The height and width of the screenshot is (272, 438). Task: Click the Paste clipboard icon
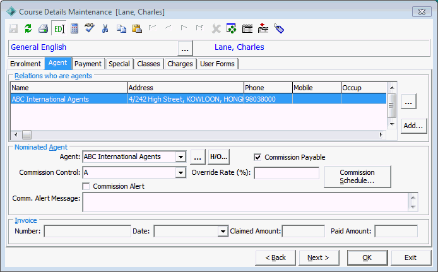(x=137, y=28)
